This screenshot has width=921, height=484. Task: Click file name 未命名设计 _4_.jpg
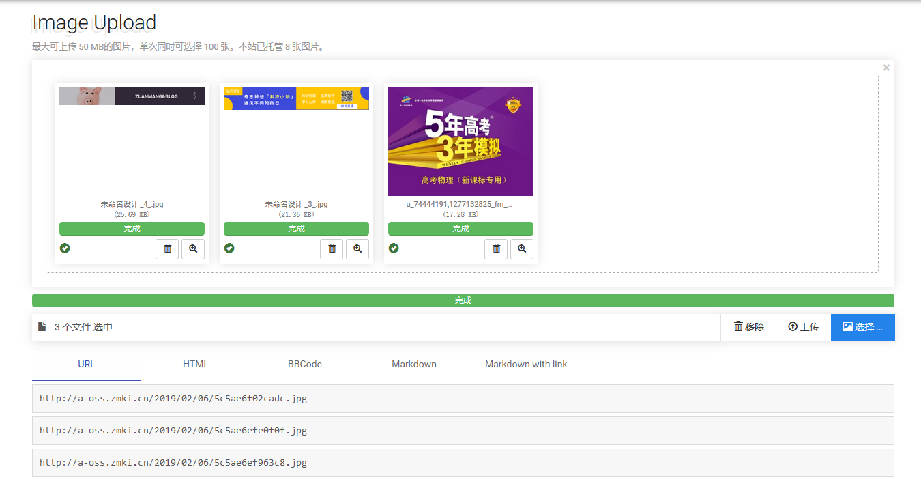132,204
